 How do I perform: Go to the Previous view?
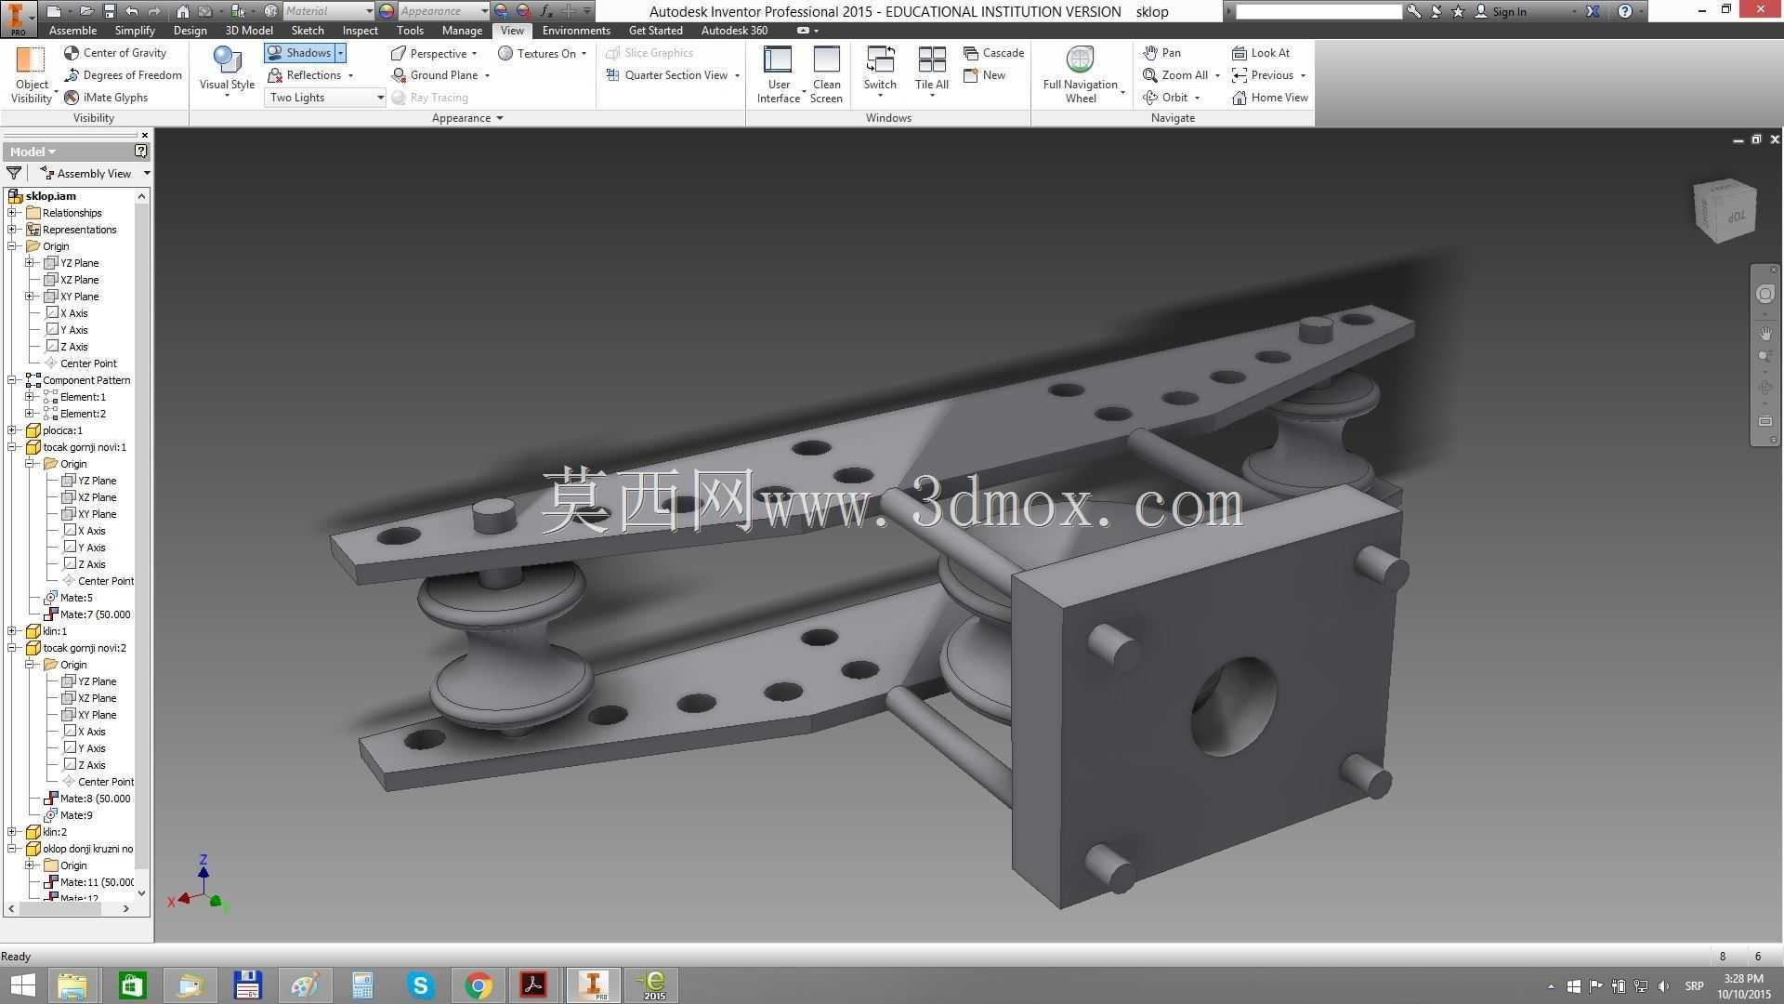1263,75
